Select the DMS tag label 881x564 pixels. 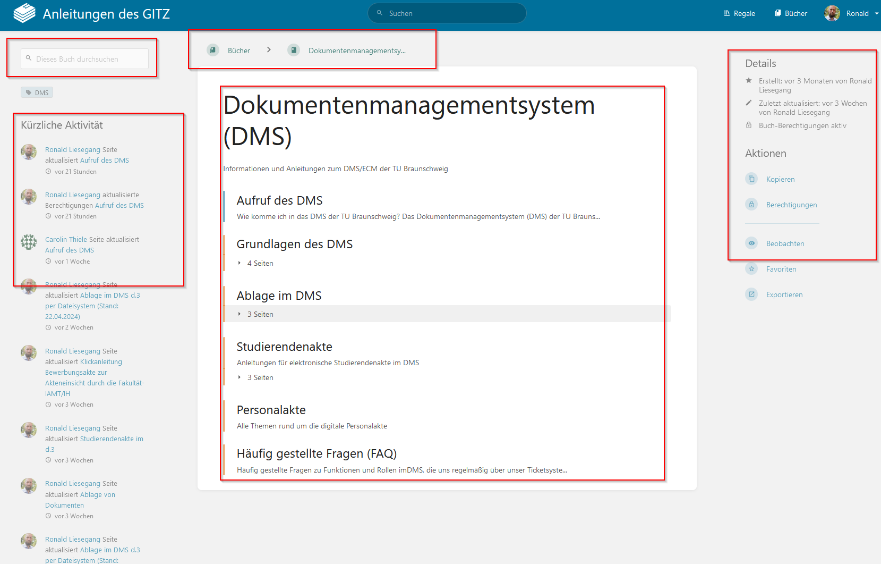pyautogui.click(x=37, y=92)
